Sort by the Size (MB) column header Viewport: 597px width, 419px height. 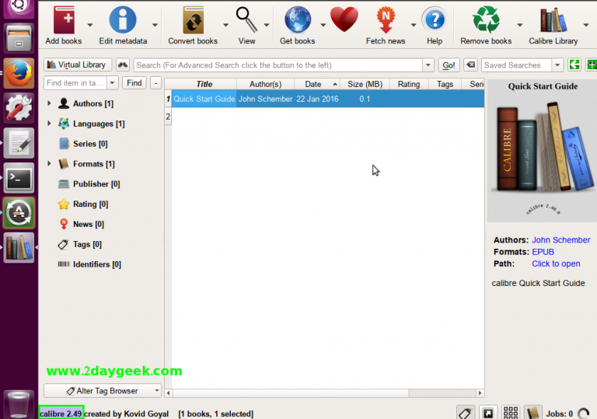pos(365,84)
